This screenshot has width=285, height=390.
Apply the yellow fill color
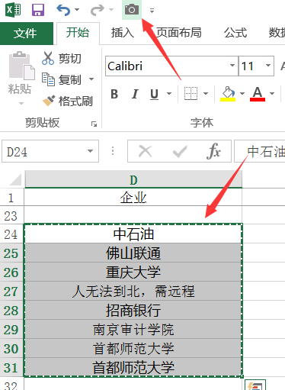coord(228,94)
